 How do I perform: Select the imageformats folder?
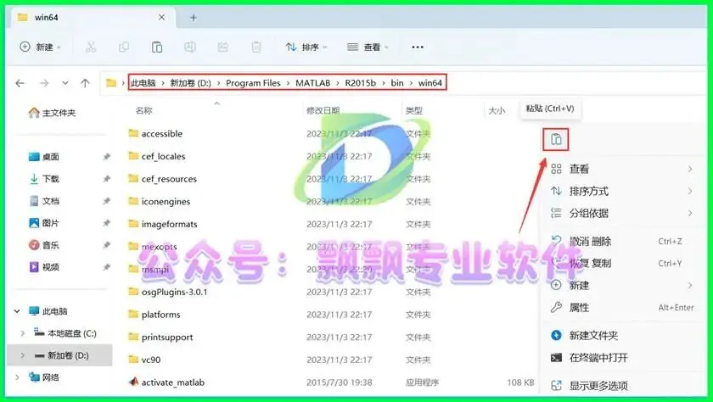point(163,224)
